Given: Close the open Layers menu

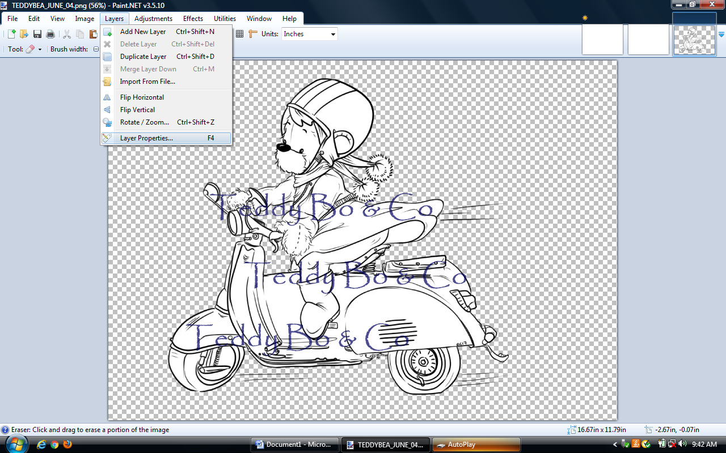Looking at the screenshot, I should [x=114, y=19].
